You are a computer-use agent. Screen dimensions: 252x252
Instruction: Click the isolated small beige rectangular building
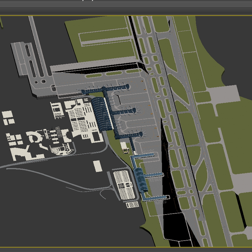98,166
